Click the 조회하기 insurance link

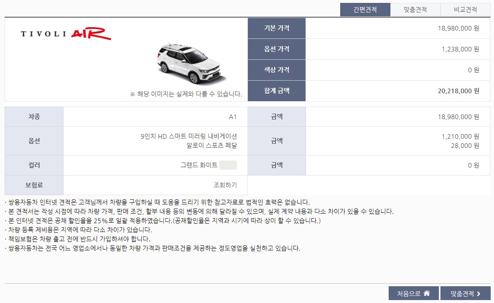tap(225, 185)
